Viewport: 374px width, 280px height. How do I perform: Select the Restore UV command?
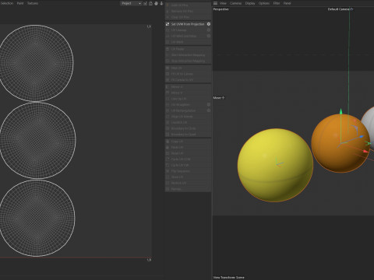click(x=188, y=183)
